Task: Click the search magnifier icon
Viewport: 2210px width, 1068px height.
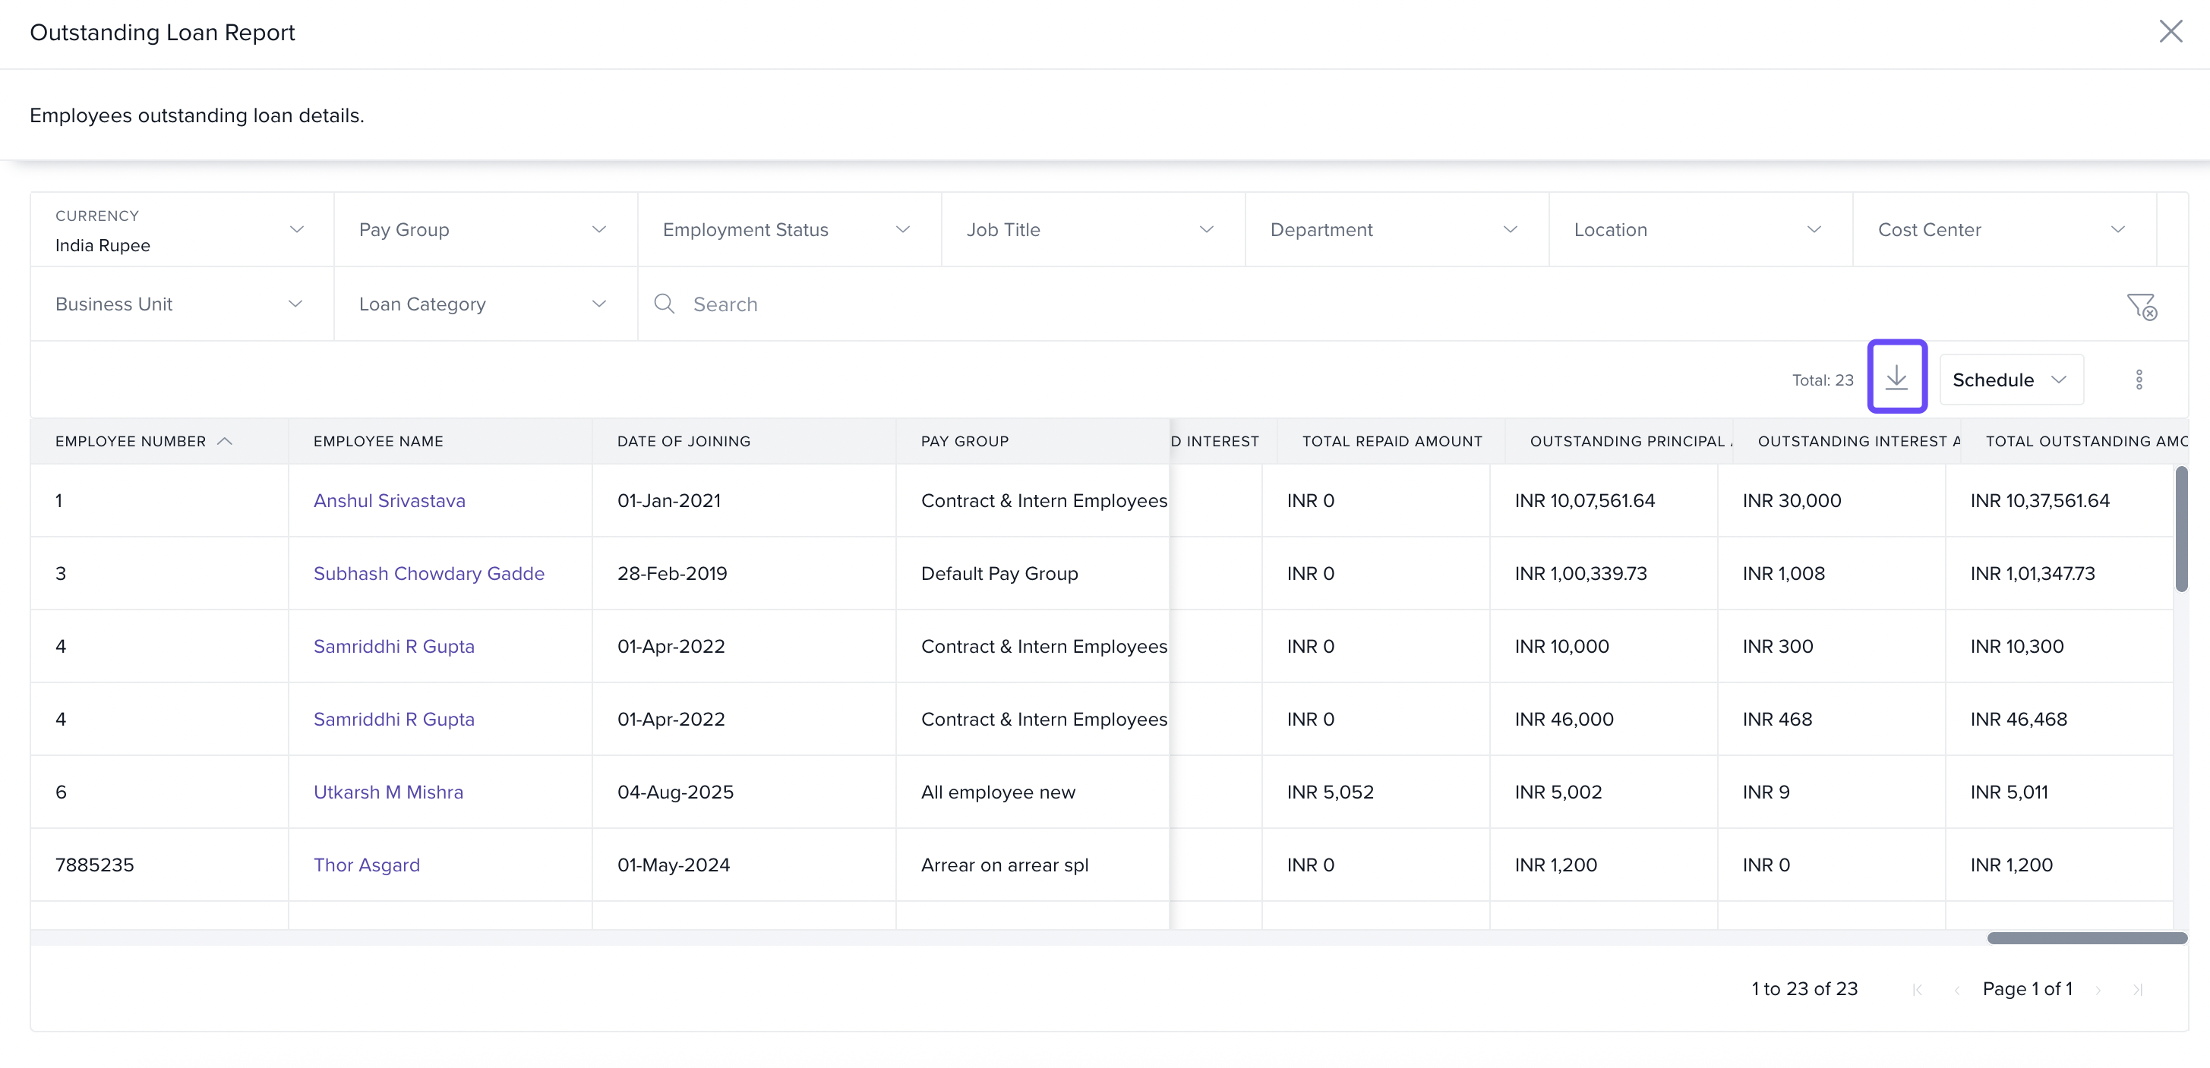Action: point(664,304)
